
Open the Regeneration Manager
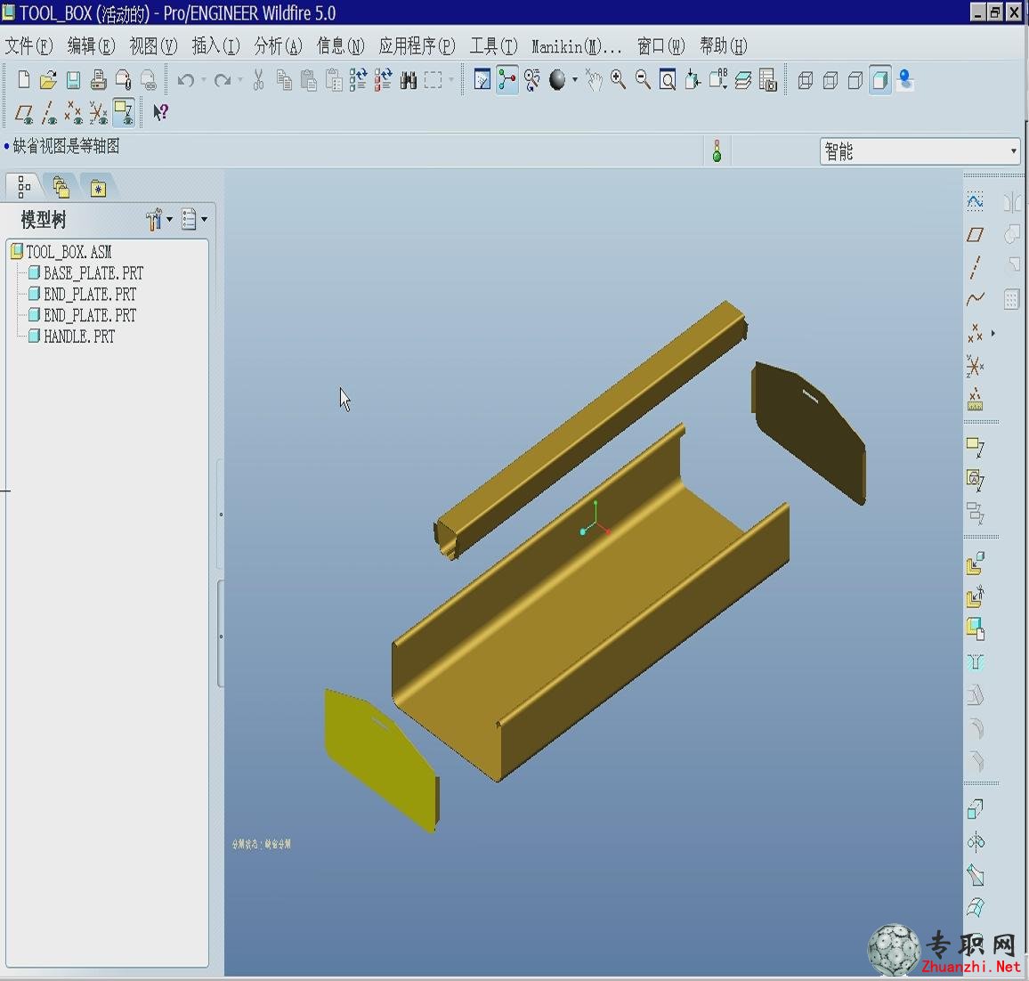click(384, 80)
